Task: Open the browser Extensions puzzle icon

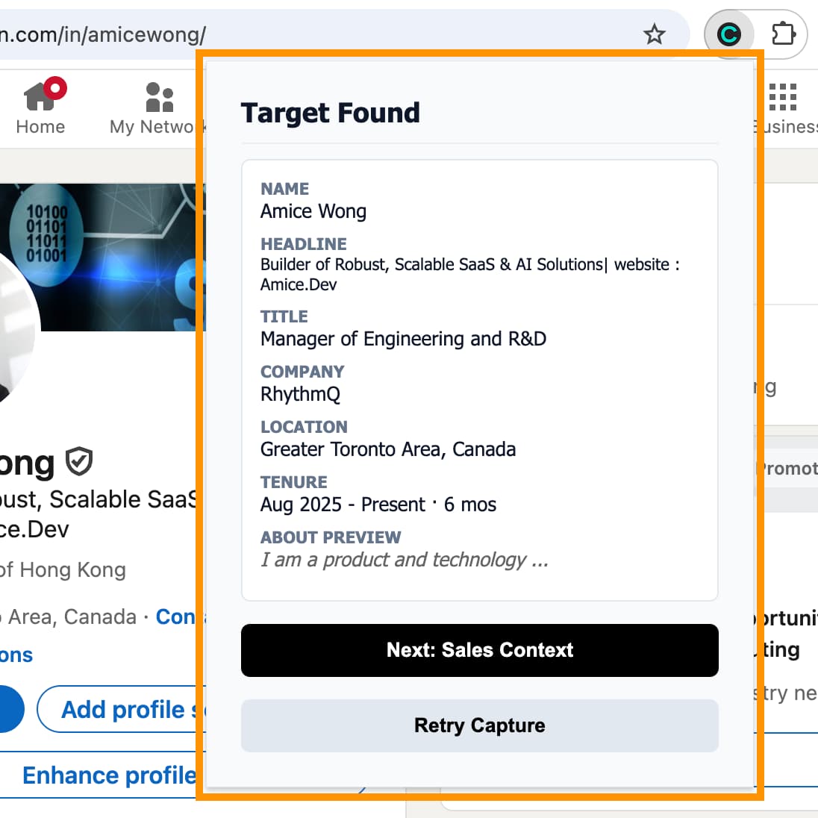Action: click(783, 34)
